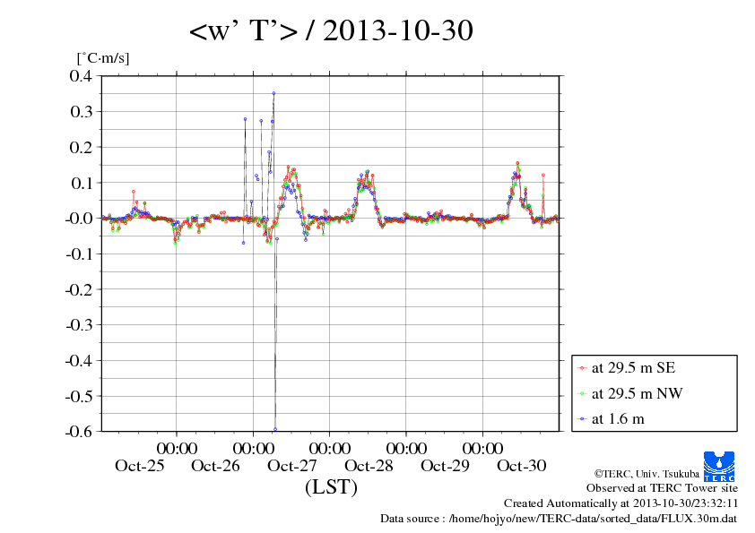Click the x-axis date label Oct-30
Screen dimensions: 755x533
tap(522, 466)
